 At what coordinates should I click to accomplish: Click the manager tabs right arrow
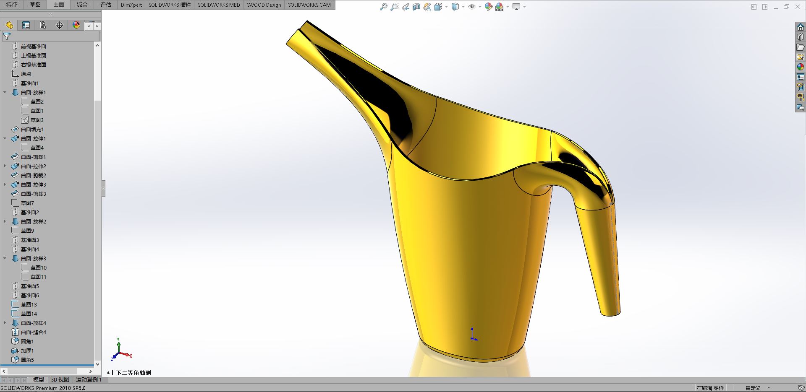coord(97,26)
